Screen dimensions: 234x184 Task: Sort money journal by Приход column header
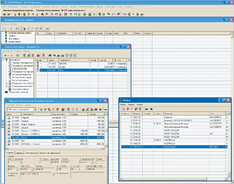(79, 114)
